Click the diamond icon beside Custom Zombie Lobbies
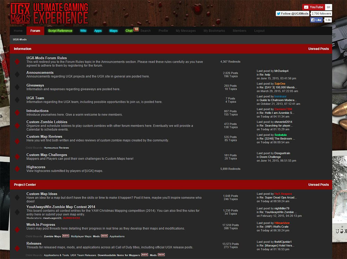Screen dimensions: 347x259 tap(17, 126)
